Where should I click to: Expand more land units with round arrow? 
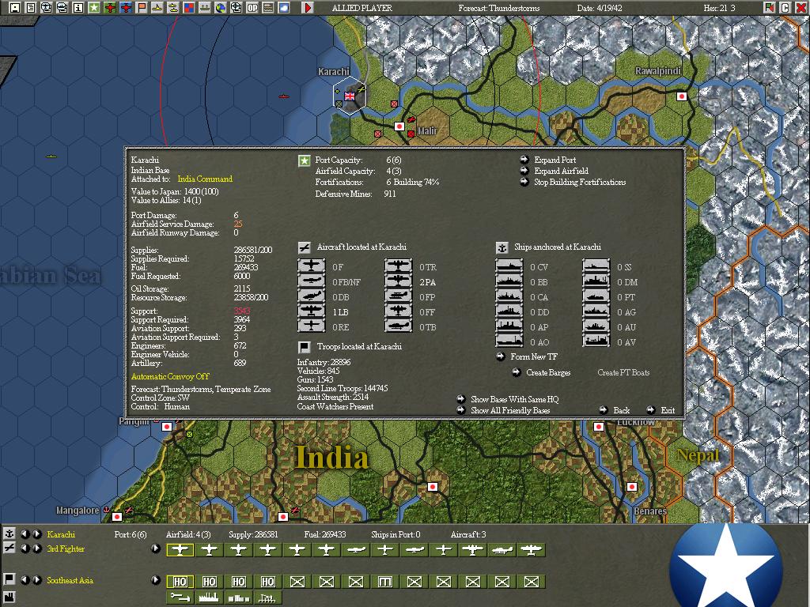(156, 579)
